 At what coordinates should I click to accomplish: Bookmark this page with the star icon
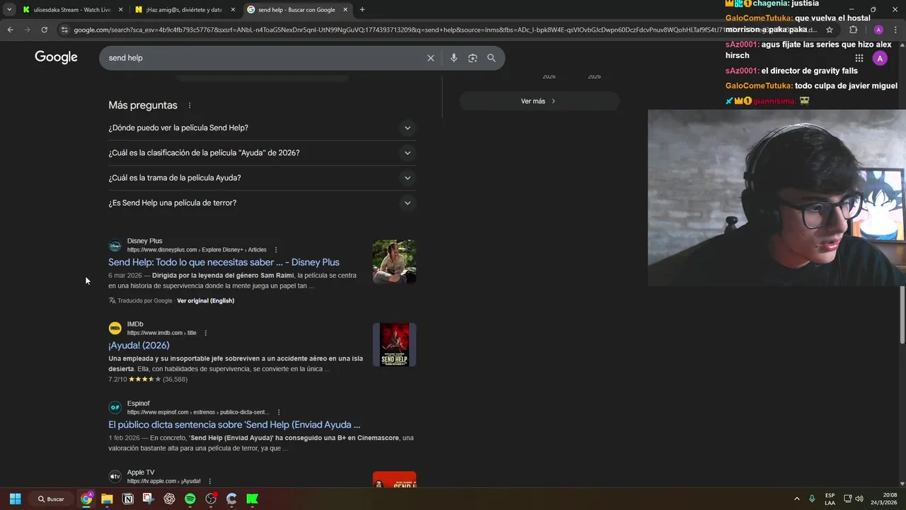click(x=830, y=30)
